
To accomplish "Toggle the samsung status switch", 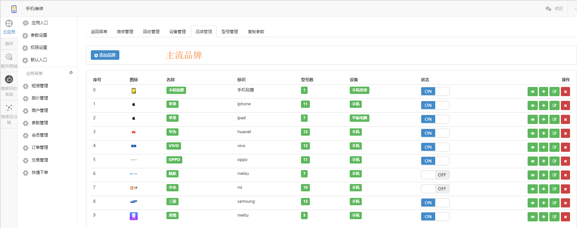I will [x=435, y=203].
